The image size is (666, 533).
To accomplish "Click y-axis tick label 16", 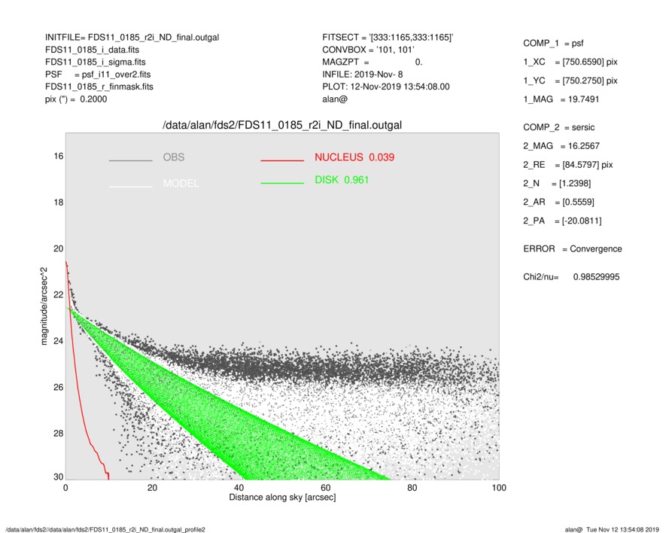I will 58,157.
